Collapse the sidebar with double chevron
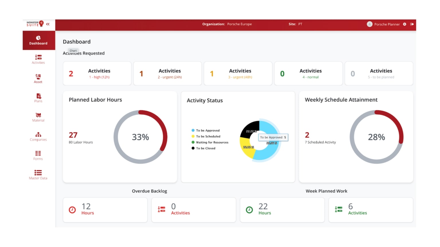Image resolution: width=440 pixels, height=247 pixels. click(x=48, y=24)
